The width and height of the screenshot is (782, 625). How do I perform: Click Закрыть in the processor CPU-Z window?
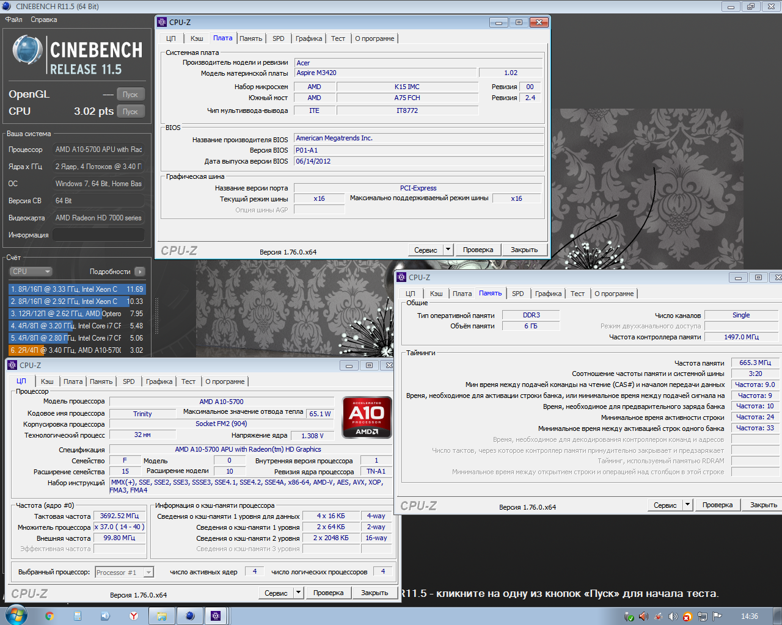375,593
